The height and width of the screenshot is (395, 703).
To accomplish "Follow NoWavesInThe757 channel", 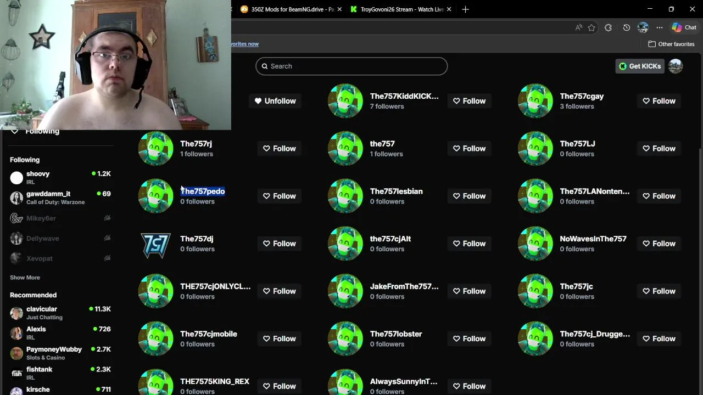I will pyautogui.click(x=659, y=244).
